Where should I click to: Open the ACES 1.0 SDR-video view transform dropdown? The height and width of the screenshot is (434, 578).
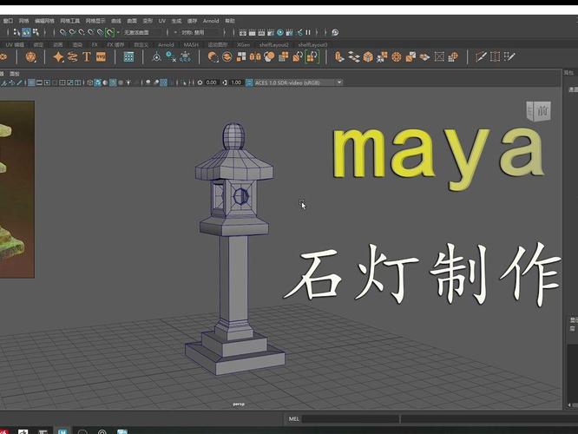click(299, 82)
